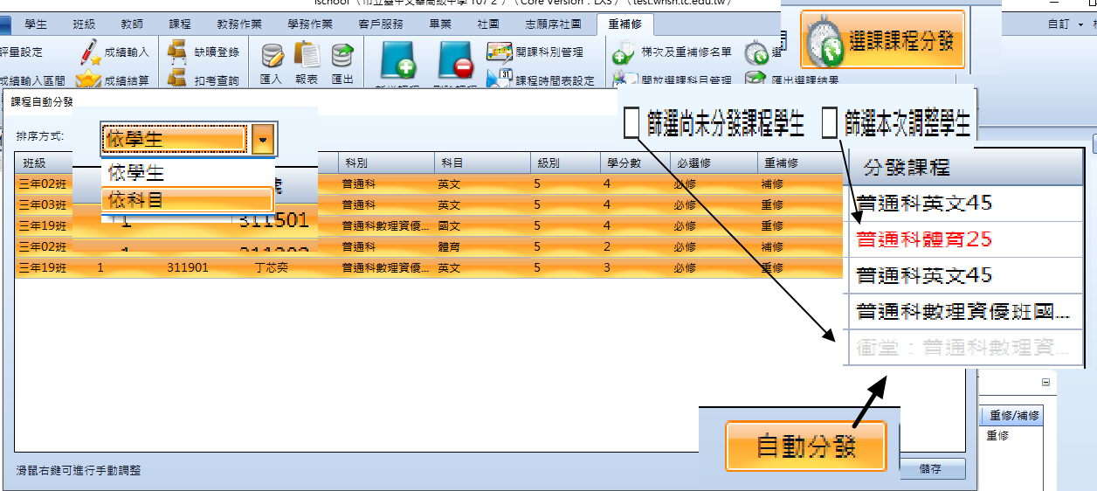
Task: Open 開課科別管理 in the ribbon
Action: point(535,52)
